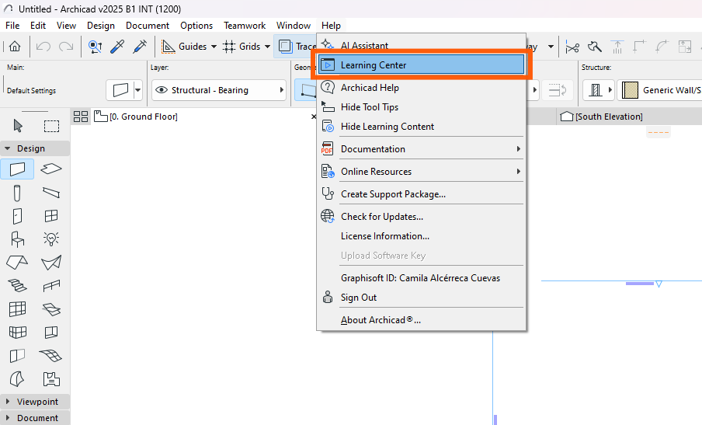Select the Zone tool in toolbox
702x425 pixels.
51,379
